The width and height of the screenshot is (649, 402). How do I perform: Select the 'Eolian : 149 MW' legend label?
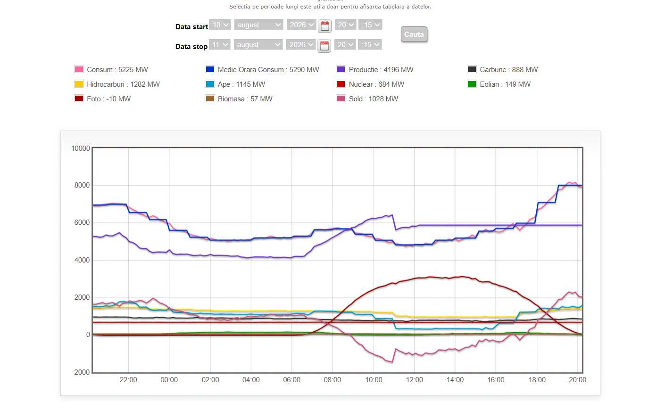pyautogui.click(x=505, y=84)
